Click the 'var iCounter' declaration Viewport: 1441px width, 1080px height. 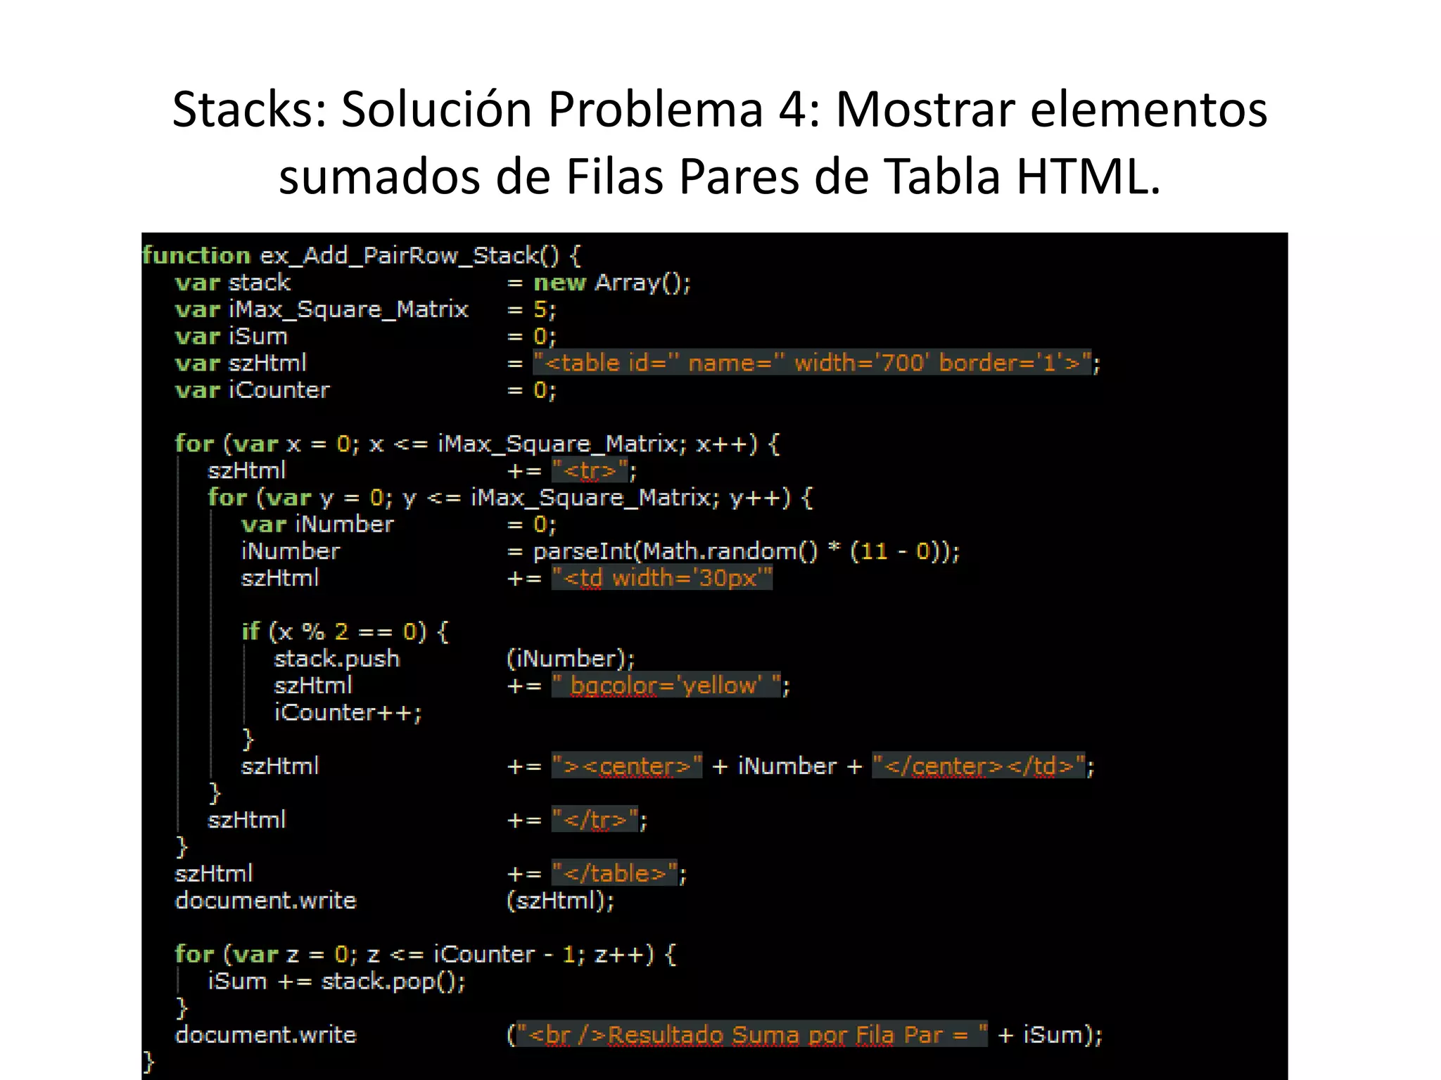click(252, 390)
